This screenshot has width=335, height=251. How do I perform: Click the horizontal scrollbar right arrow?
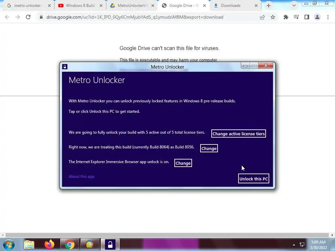tap(332, 235)
